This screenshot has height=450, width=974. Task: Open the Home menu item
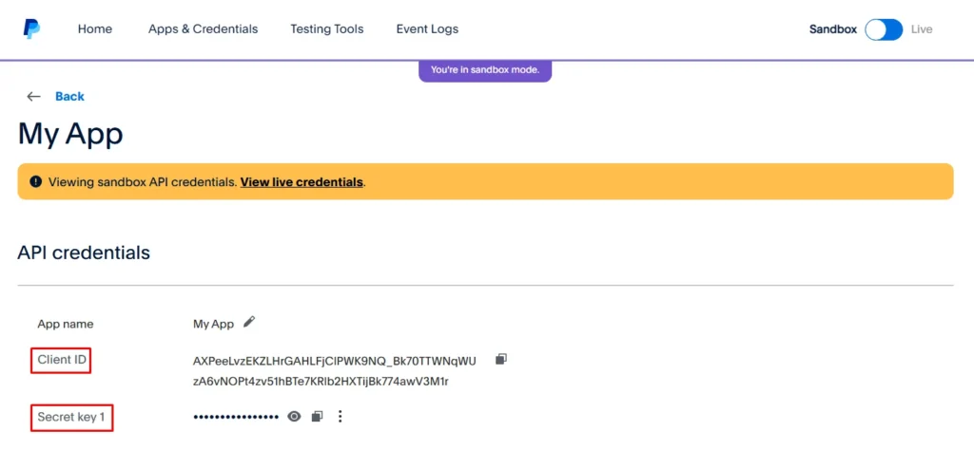click(95, 29)
